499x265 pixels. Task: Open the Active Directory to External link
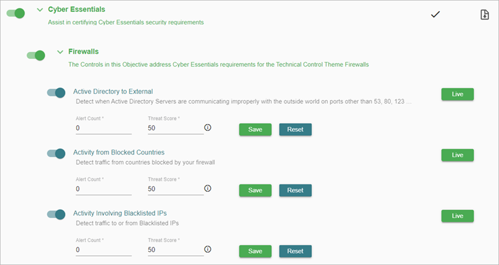[x=113, y=91]
